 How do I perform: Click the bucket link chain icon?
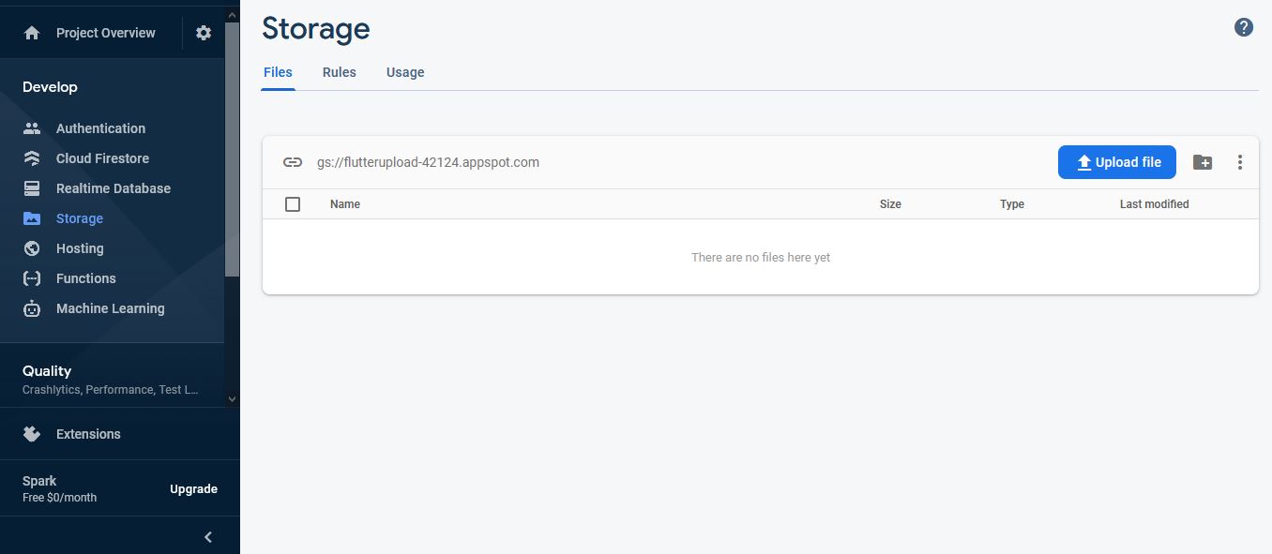(x=293, y=162)
